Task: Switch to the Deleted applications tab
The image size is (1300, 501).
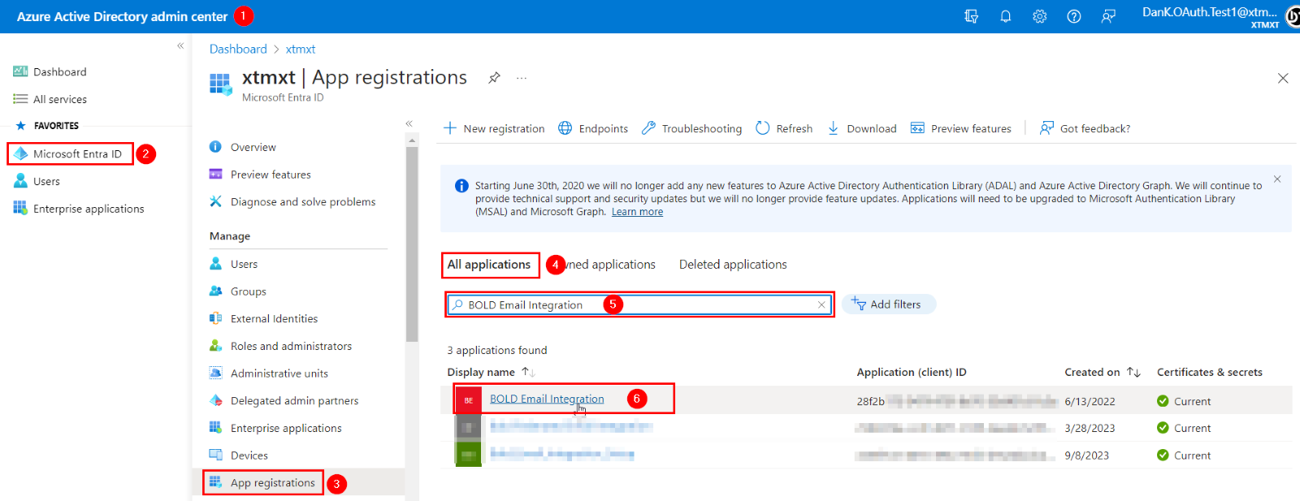Action: click(x=733, y=265)
